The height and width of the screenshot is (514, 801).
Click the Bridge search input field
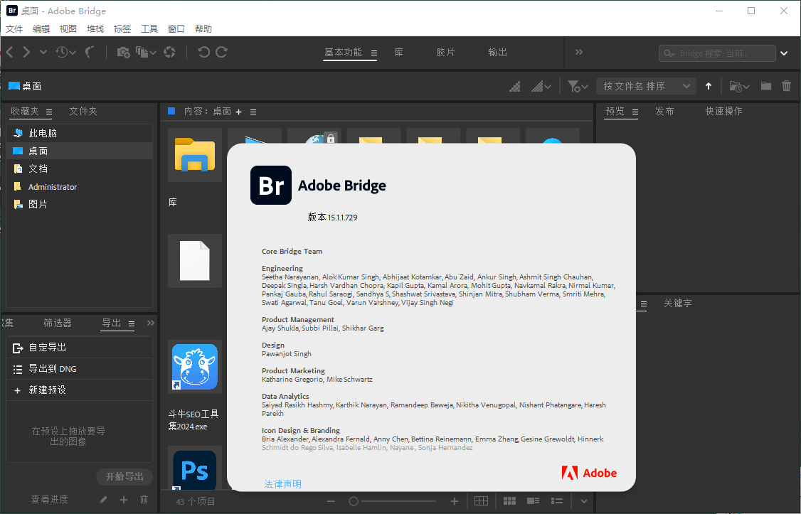click(x=717, y=53)
